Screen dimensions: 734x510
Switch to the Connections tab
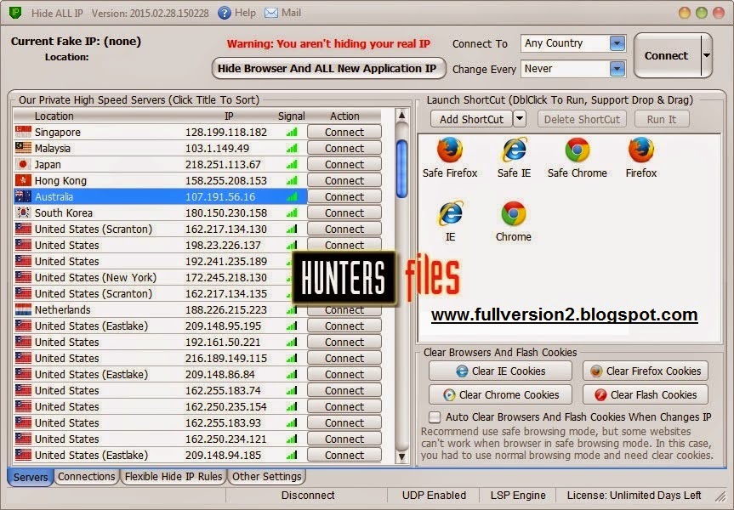click(x=87, y=477)
